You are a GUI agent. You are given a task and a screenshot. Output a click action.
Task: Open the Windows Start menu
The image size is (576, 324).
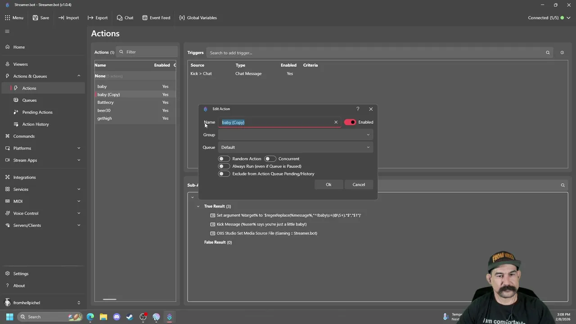coord(9,317)
